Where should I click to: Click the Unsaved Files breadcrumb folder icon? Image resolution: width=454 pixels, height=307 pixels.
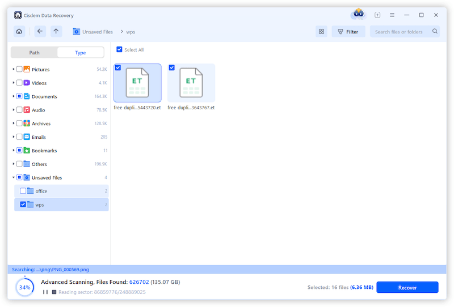[x=77, y=31]
